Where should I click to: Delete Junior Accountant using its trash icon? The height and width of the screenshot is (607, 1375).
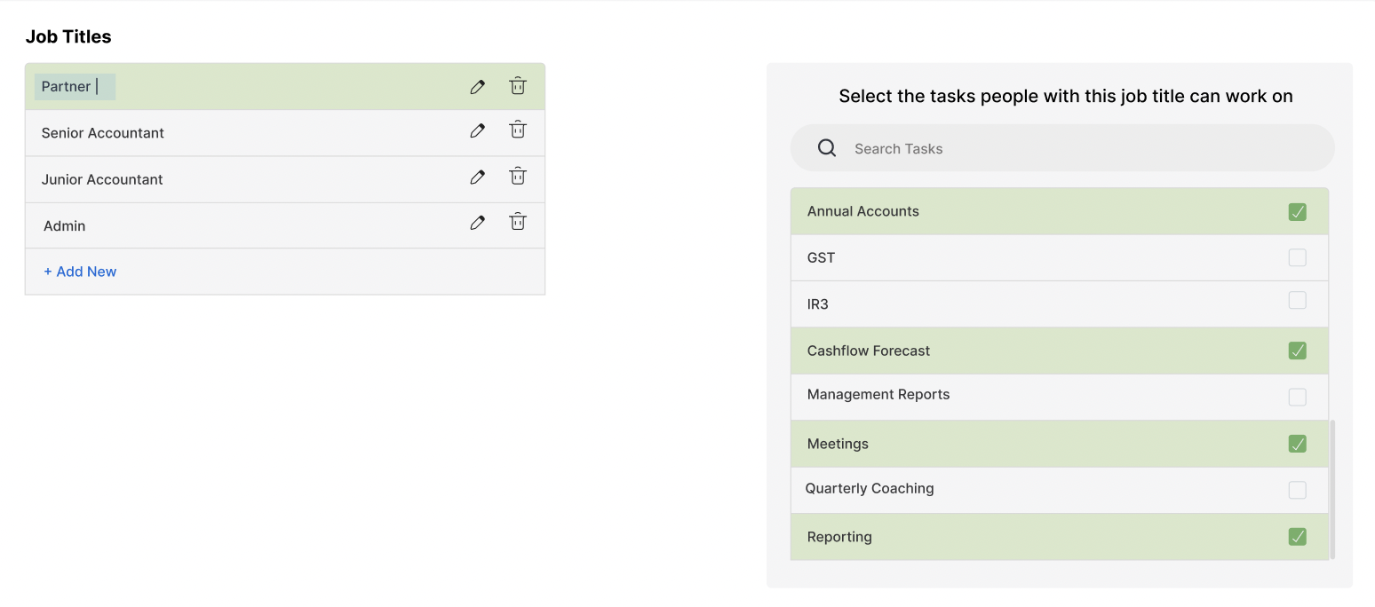[x=517, y=176]
